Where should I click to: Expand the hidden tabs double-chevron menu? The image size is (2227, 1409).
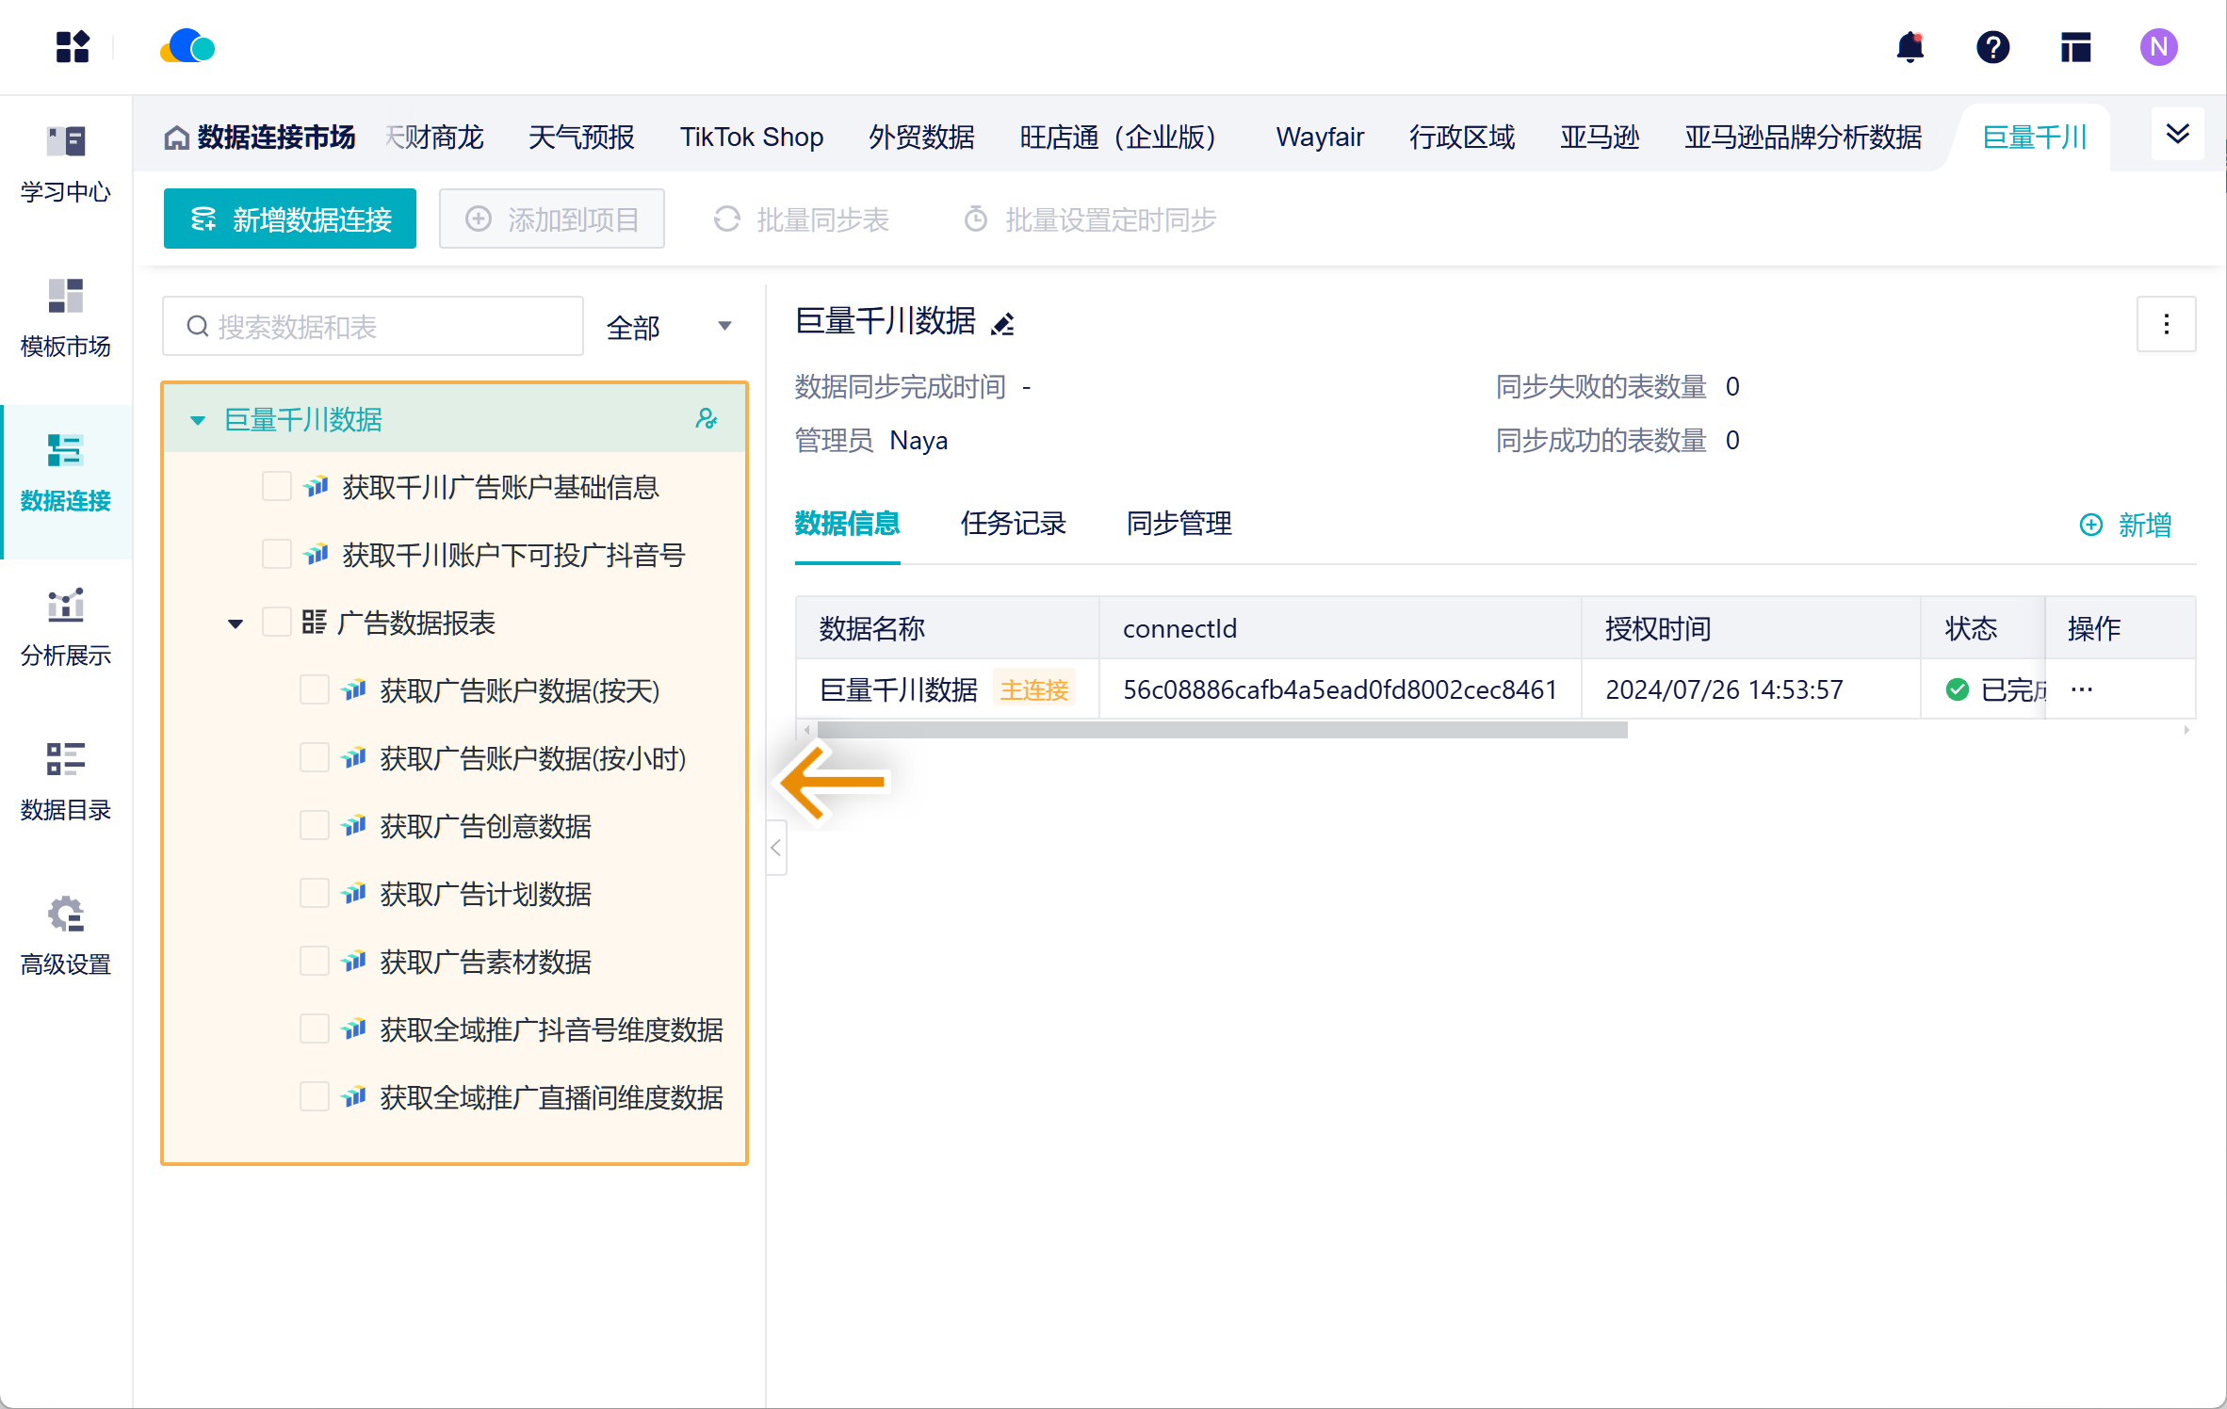[x=2177, y=134]
